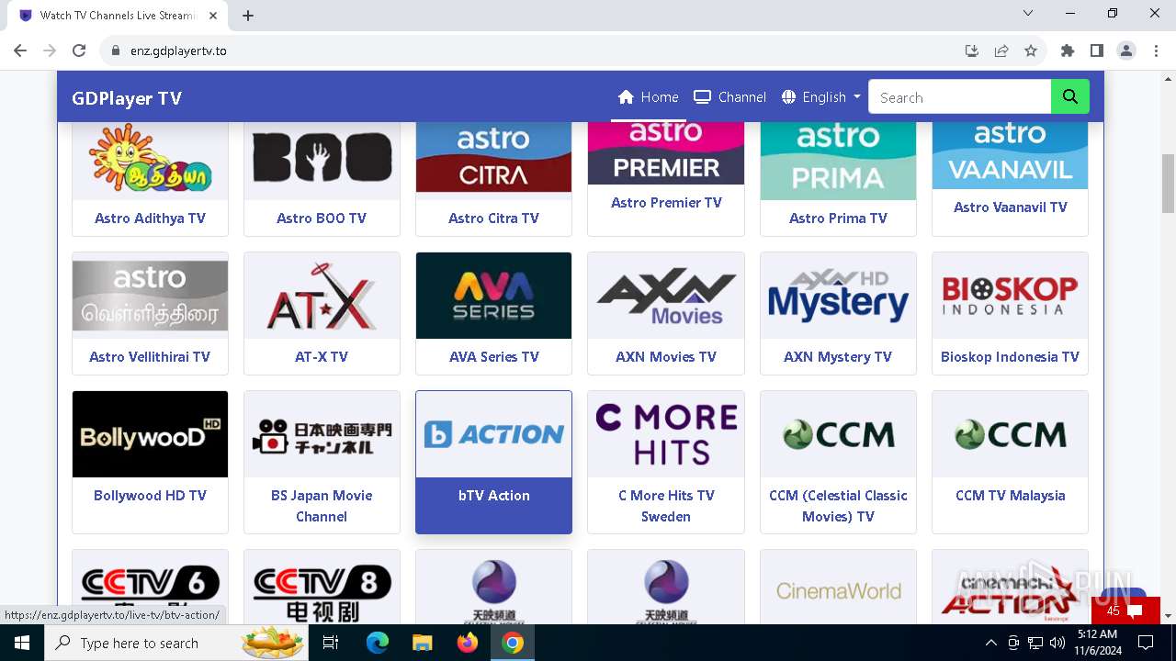This screenshot has width=1176, height=661.
Task: Launch Microsoft Edge from the taskbar
Action: click(x=378, y=643)
